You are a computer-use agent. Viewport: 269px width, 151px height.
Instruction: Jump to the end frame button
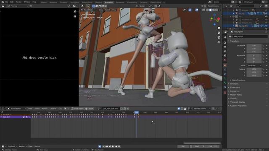(119, 146)
